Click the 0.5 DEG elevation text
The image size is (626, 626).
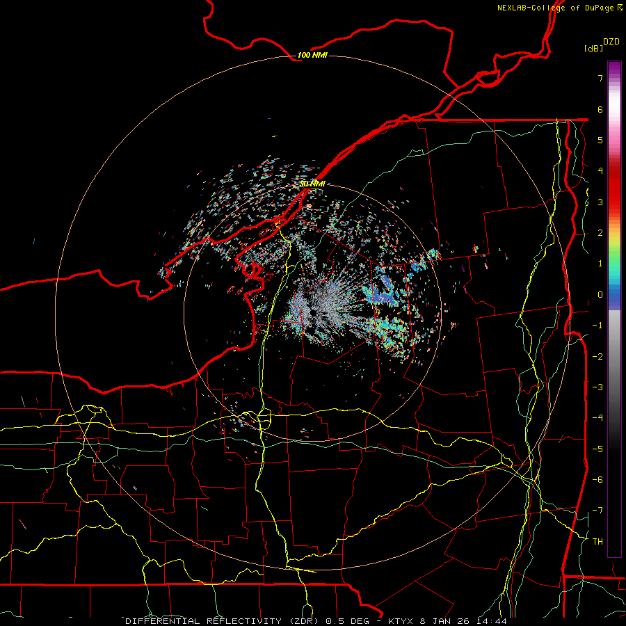347,621
